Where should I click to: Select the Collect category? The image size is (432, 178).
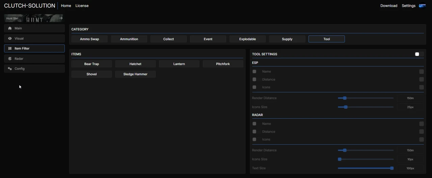(x=168, y=39)
